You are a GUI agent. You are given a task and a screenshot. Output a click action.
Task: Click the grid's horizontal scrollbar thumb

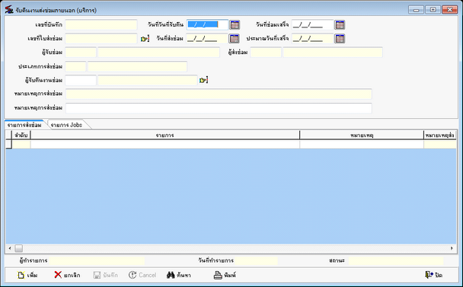tap(18, 248)
